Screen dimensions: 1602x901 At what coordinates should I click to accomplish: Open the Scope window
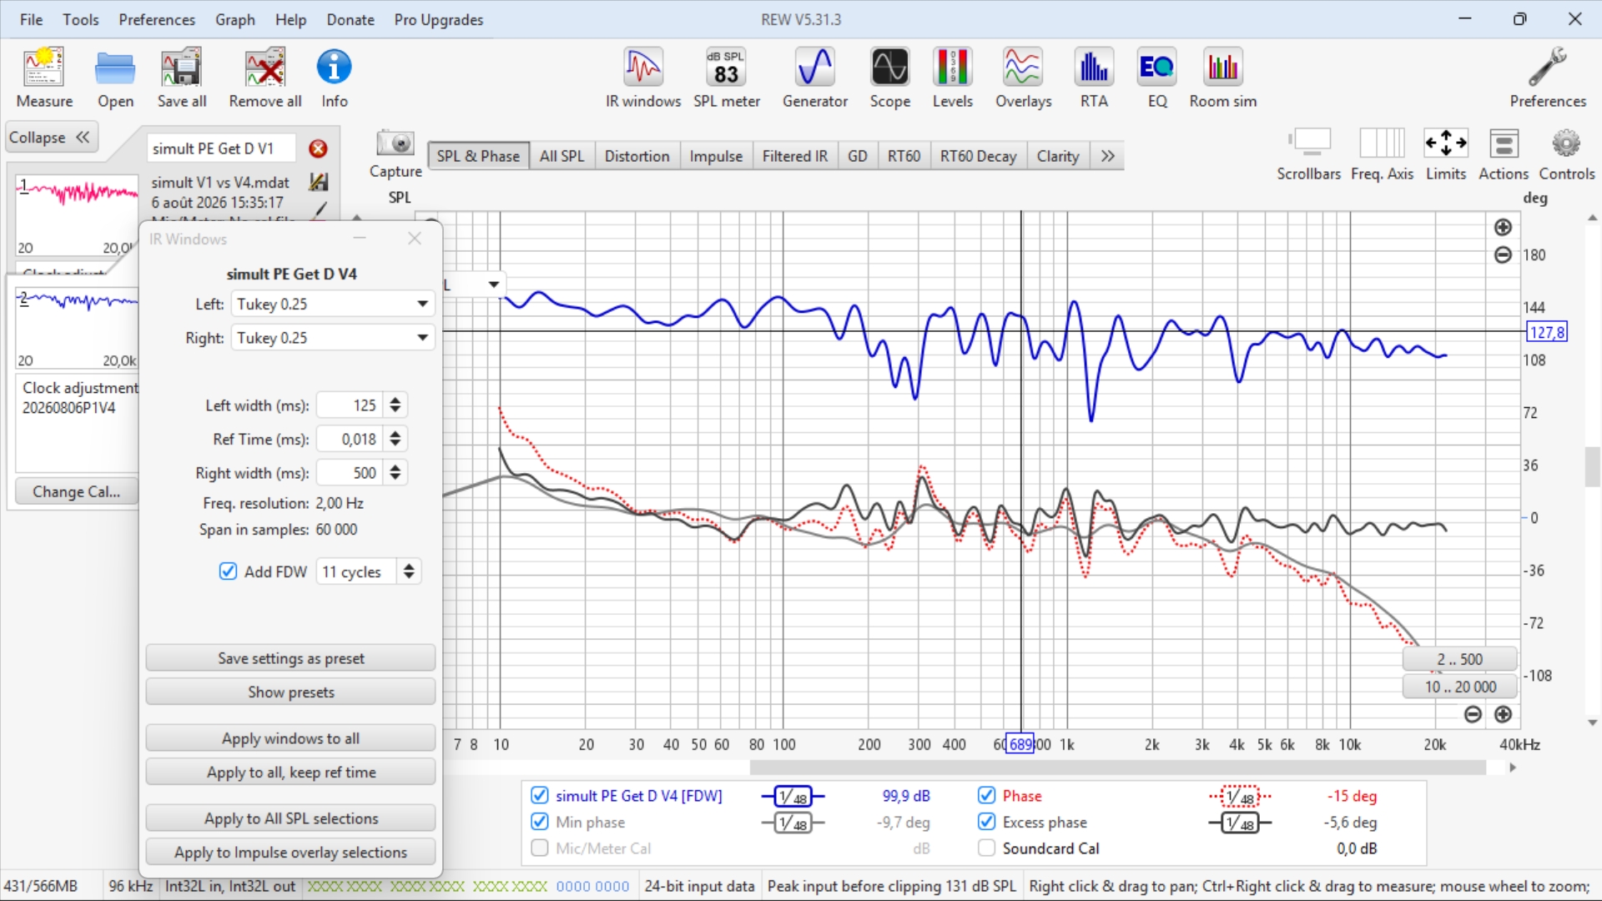tap(889, 78)
